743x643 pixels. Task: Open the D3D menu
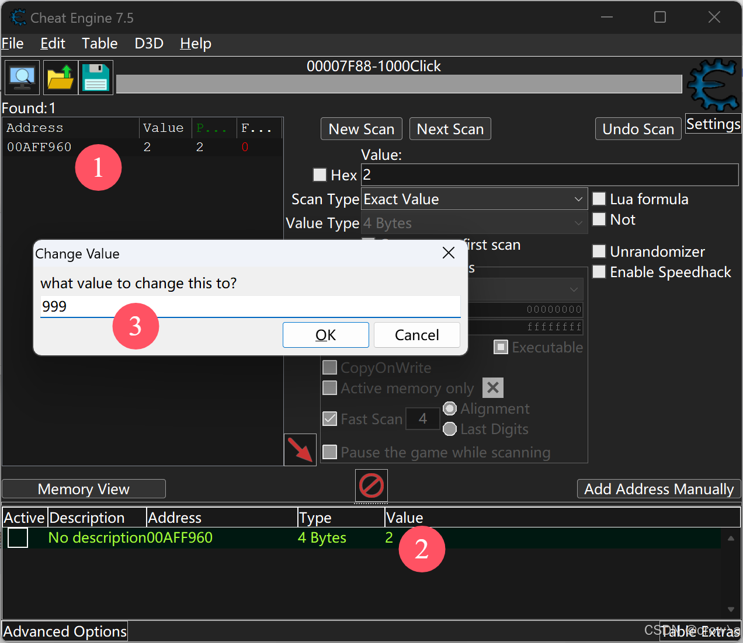click(148, 43)
